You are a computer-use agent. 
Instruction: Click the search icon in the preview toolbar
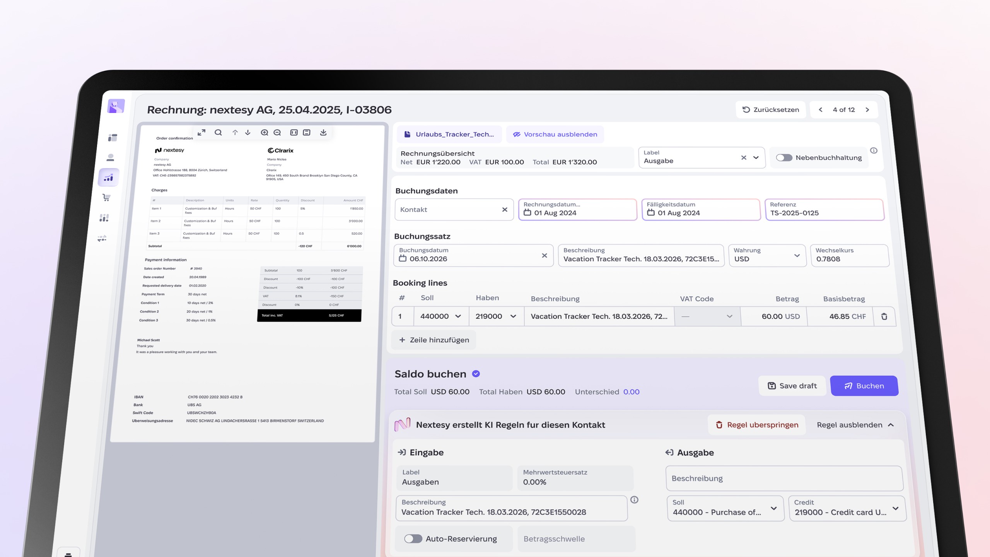click(x=218, y=133)
